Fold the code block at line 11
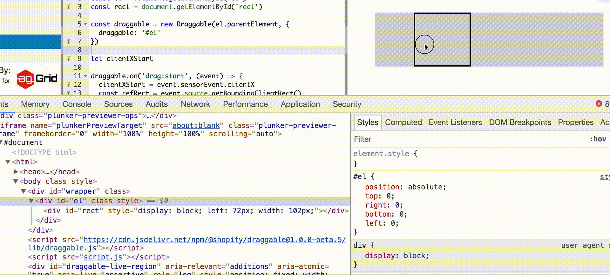Viewport: 610px width, 275px height. pyautogui.click(x=85, y=76)
